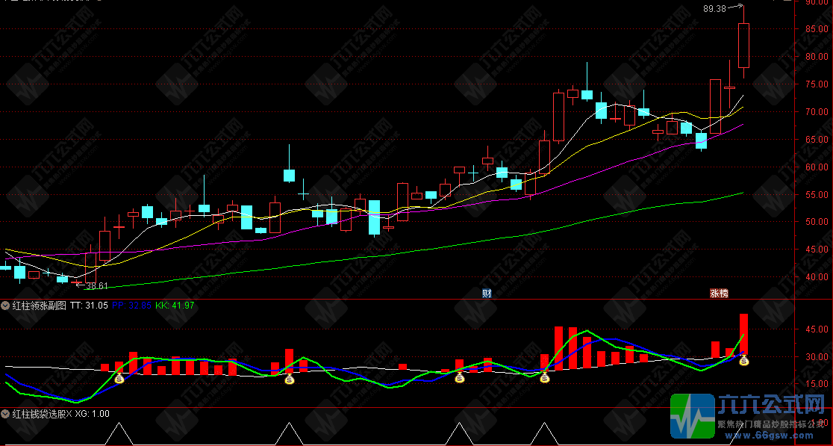Collapse the 红柱领涨副图 indicator panel chevron
The height and width of the screenshot is (446, 833).
click(5, 306)
